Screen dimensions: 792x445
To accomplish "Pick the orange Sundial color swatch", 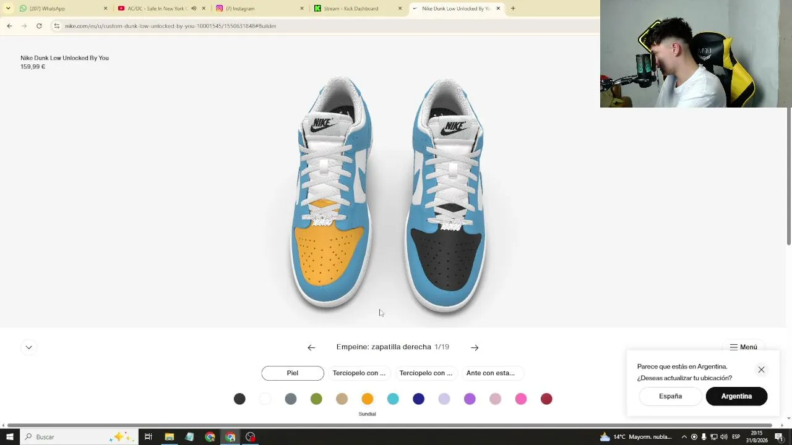I will (368, 399).
